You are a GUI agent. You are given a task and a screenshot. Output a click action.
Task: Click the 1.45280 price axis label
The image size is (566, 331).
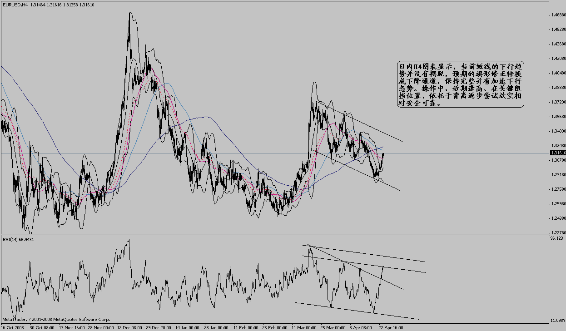click(x=557, y=30)
